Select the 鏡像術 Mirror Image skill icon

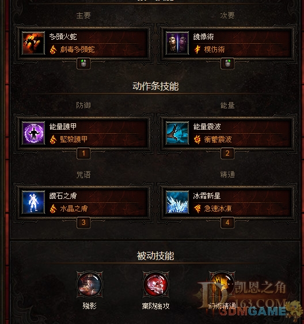177,43
